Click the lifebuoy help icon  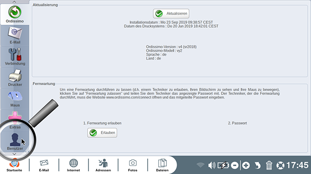point(280,165)
